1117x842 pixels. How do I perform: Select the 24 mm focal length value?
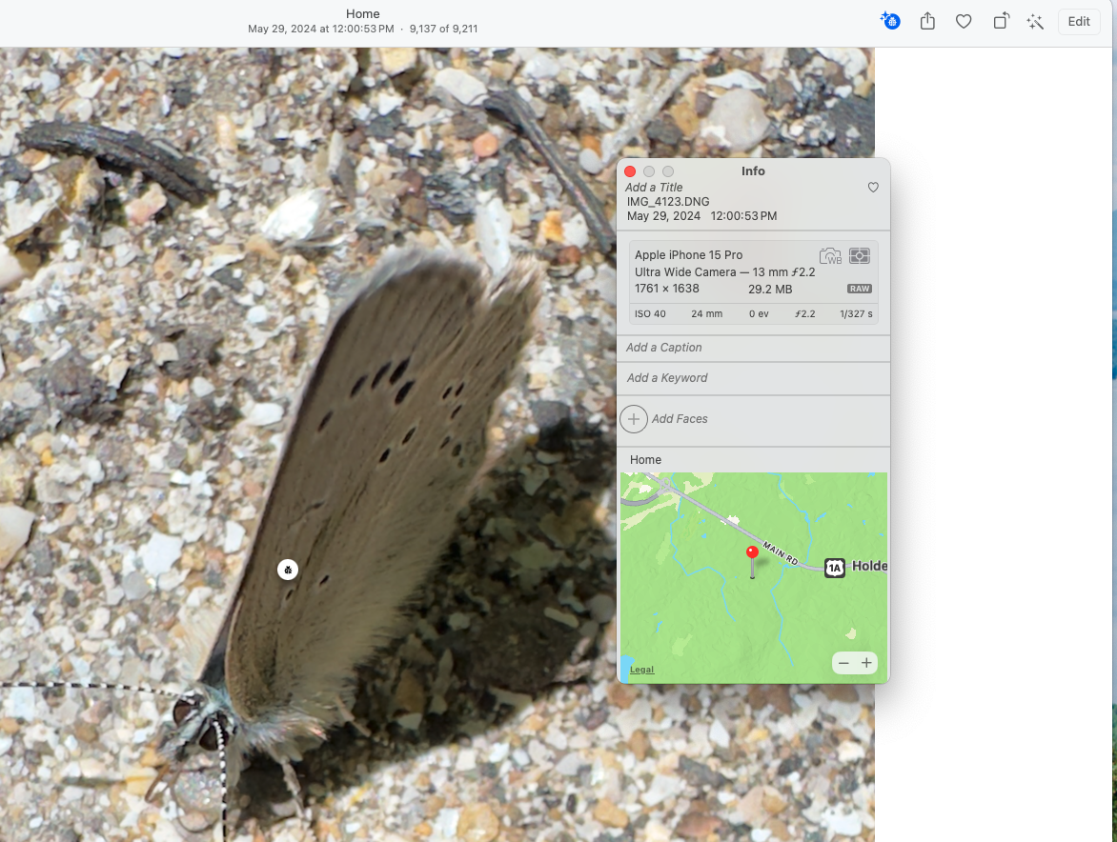(x=706, y=314)
